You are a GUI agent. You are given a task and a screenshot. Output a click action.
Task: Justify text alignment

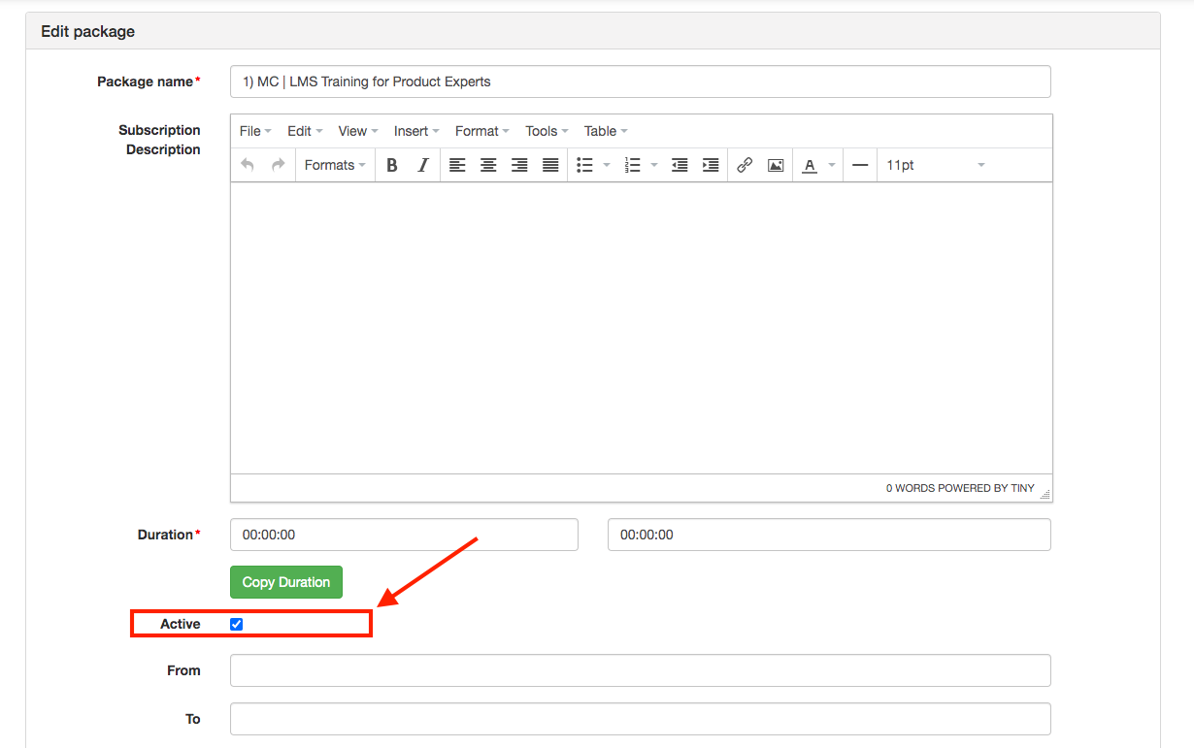coord(550,165)
